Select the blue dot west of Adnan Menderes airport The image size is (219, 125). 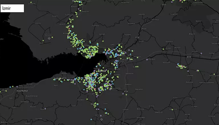(91, 119)
